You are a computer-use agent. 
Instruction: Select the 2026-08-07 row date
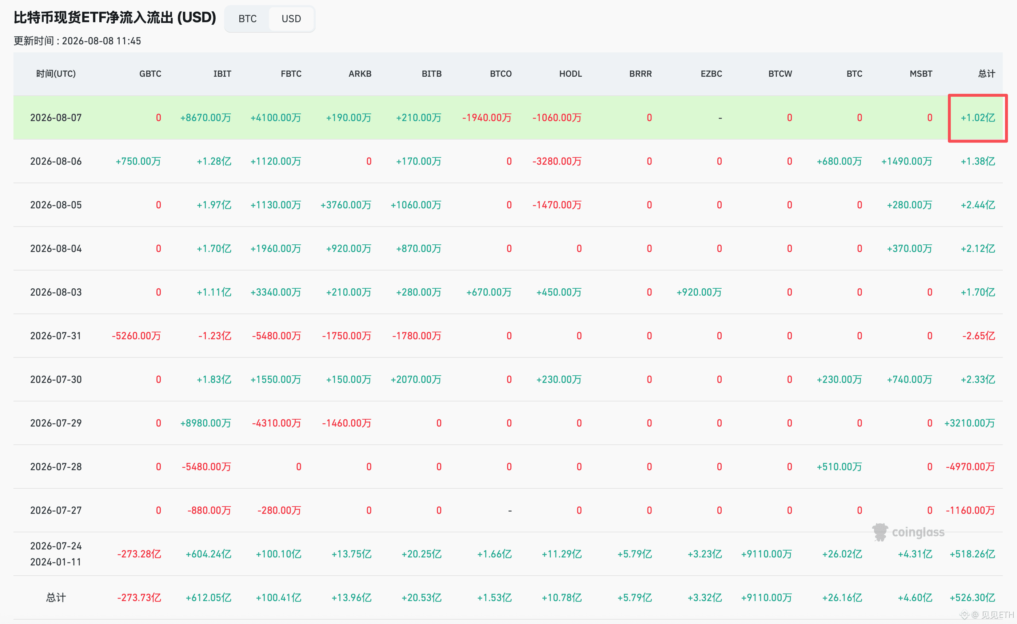coord(56,118)
